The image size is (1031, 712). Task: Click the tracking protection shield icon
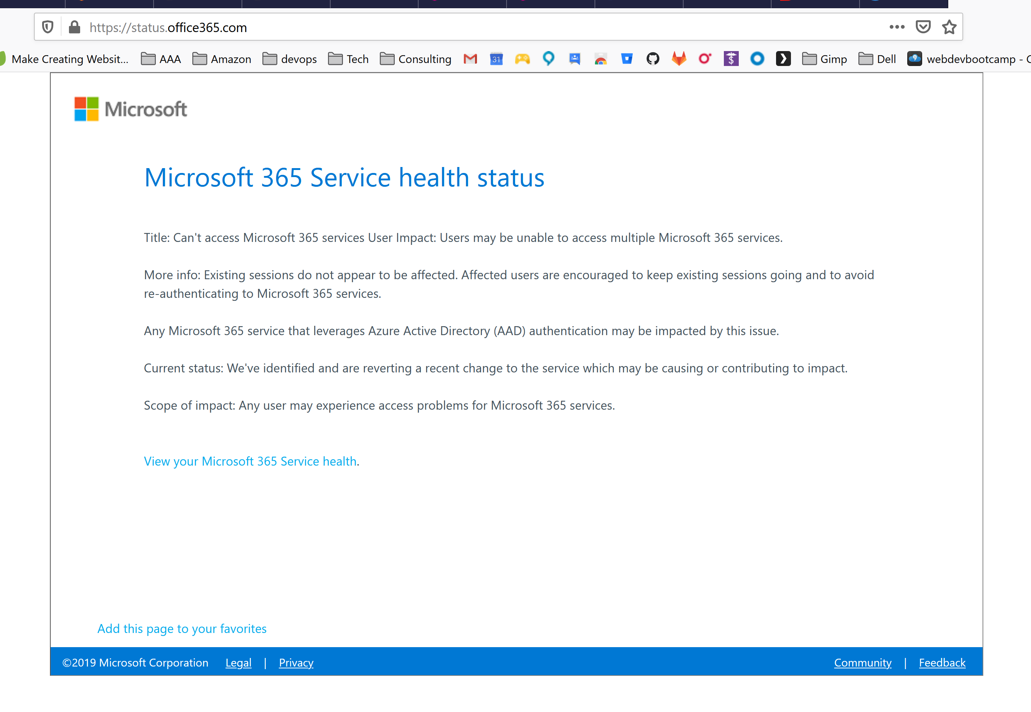(x=48, y=27)
